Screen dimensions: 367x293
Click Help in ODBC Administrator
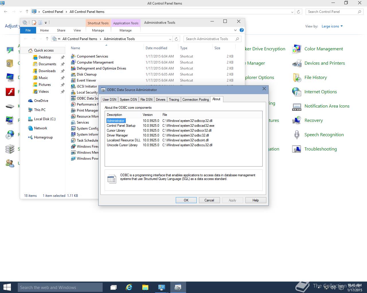pos(256,200)
